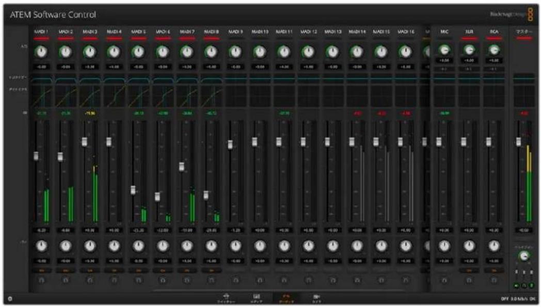This screenshot has height=307, width=541.
Task: Open MADI 4 equalizer curve display
Action: (114, 79)
